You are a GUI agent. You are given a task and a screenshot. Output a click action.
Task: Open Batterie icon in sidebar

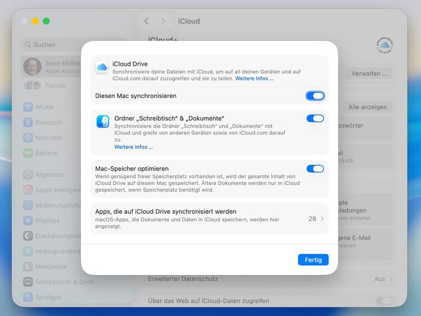pyautogui.click(x=28, y=153)
